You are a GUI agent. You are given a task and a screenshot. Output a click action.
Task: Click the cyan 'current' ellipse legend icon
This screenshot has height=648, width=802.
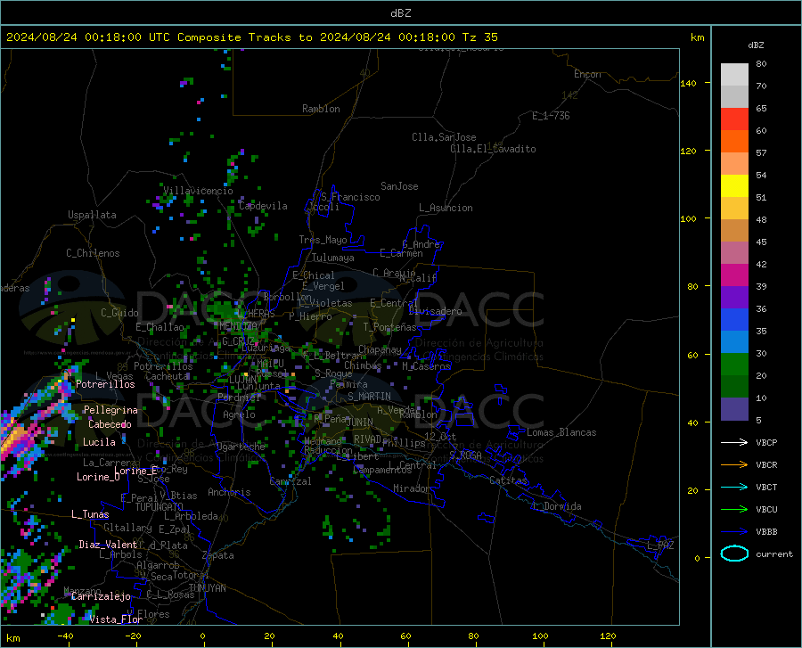point(734,554)
